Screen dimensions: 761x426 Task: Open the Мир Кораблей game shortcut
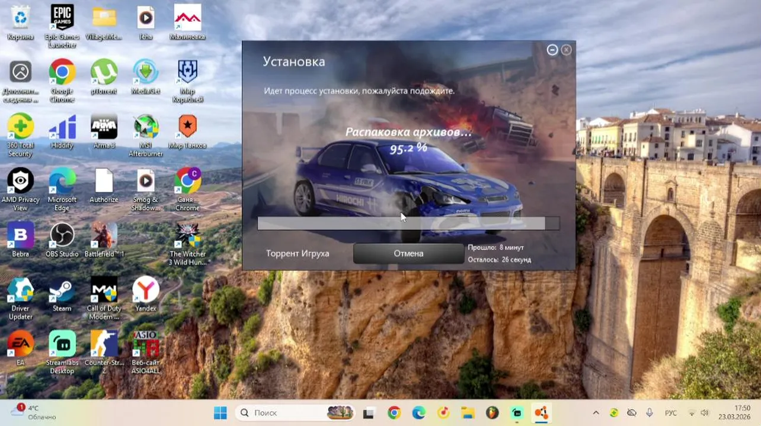(187, 80)
